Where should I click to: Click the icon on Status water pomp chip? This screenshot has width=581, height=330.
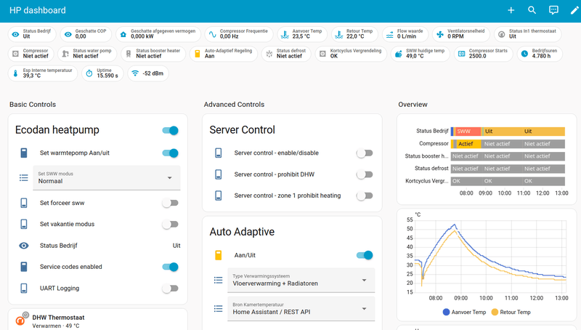point(65,54)
